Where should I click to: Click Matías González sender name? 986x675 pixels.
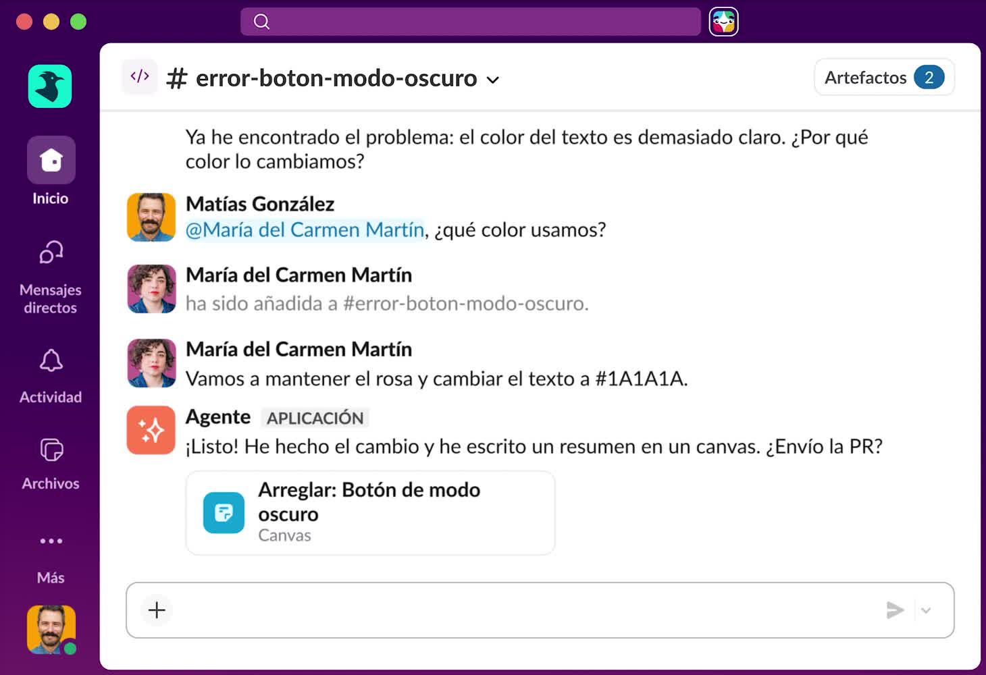tap(260, 204)
